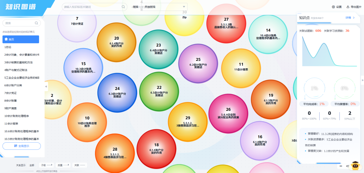The image size is (364, 173).
Task: Click the settings gear icon
Action: click(333, 7)
